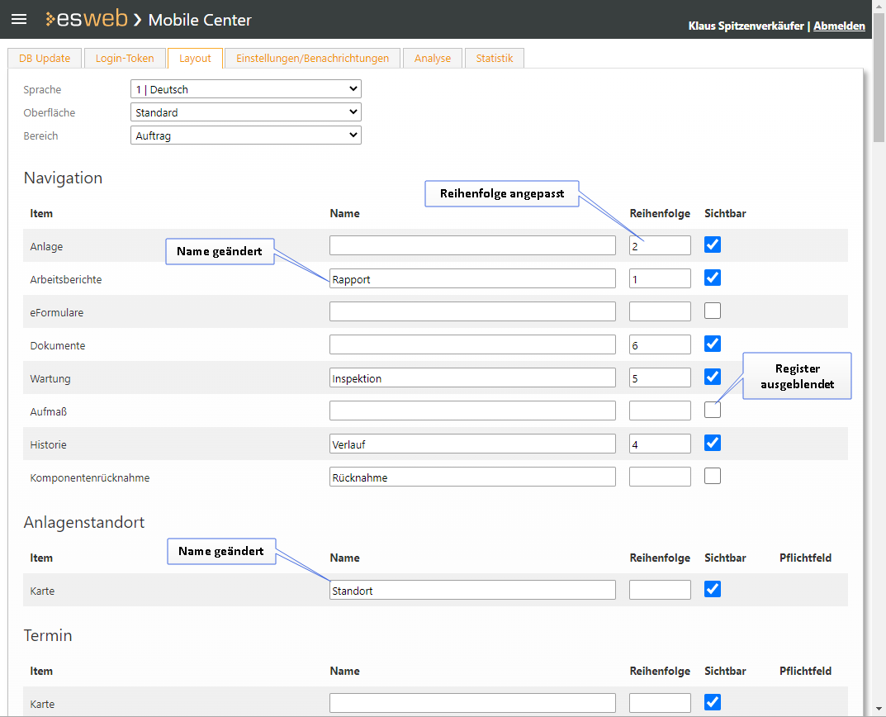Image resolution: width=886 pixels, height=717 pixels.
Task: Open the Sprache dropdown
Action: pos(246,89)
